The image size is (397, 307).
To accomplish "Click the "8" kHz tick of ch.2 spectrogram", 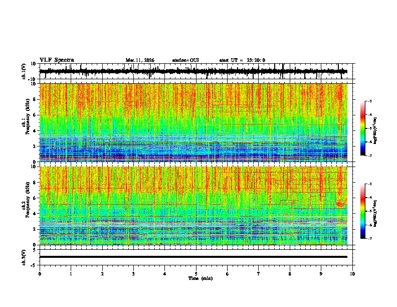I will [35, 183].
